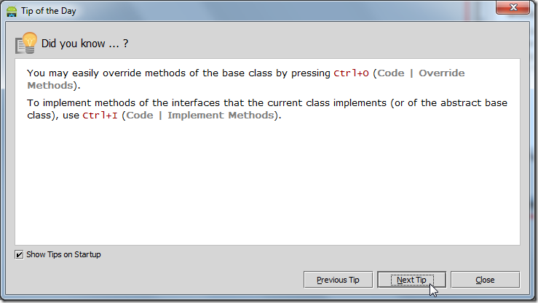Click the "Tip of the Day" window title
The height and width of the screenshot is (303, 538).
[49, 11]
